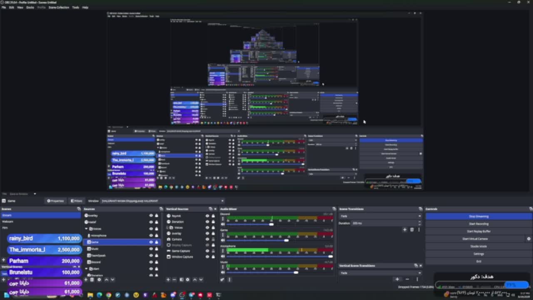Close the Vertical Sources panel
533x300 pixels.
216,209
